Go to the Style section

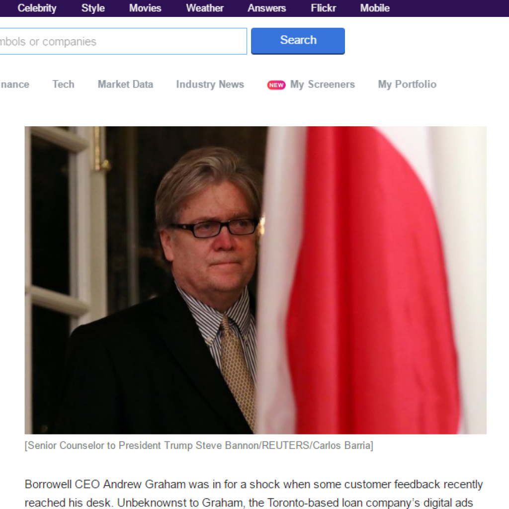pos(93,8)
